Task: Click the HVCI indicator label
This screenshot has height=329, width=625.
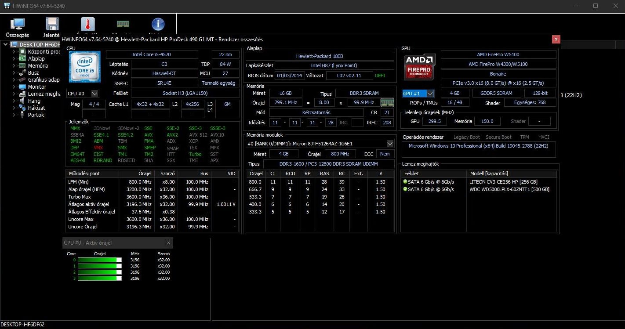Action: tap(544, 137)
